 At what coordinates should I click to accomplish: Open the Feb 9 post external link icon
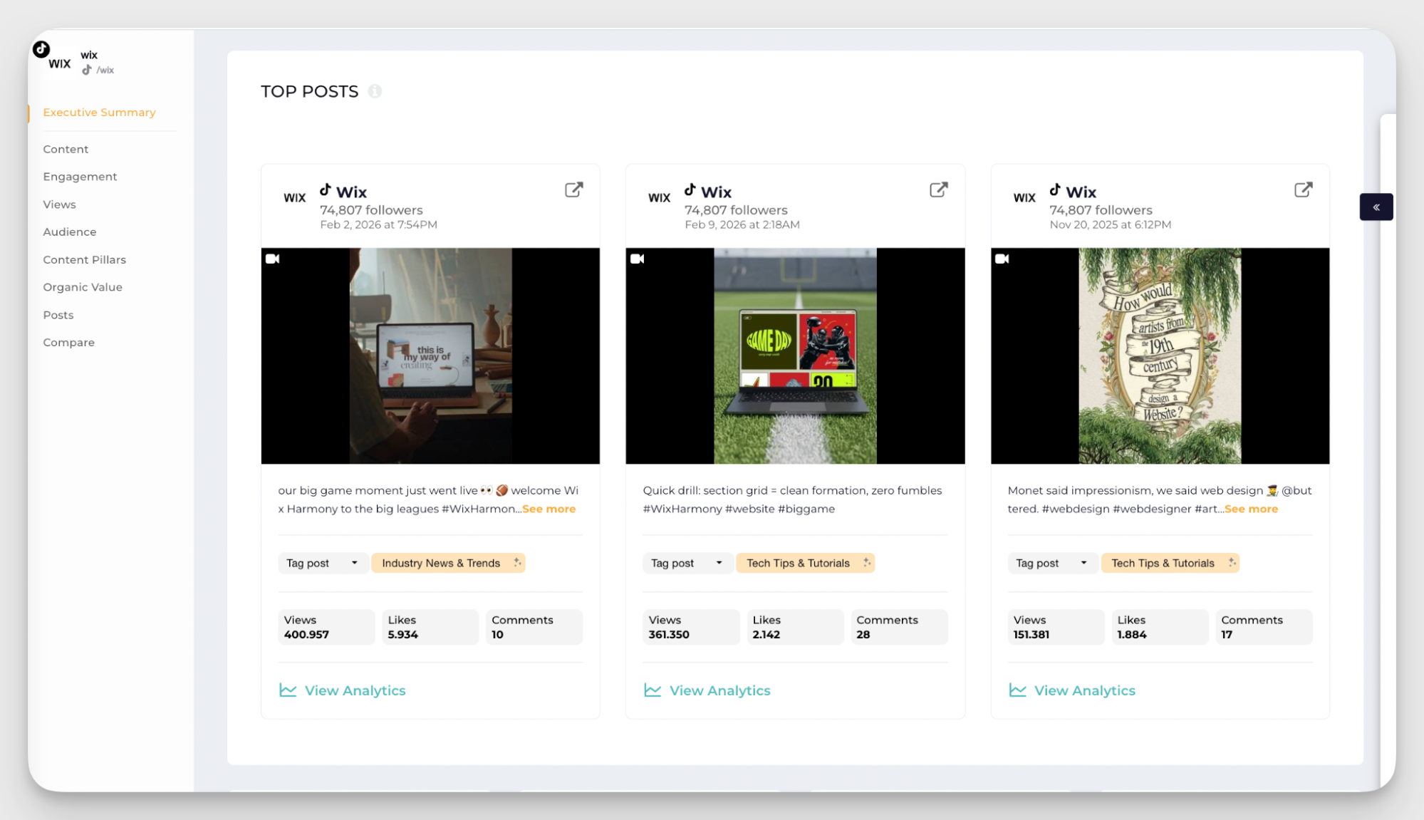[x=938, y=190]
